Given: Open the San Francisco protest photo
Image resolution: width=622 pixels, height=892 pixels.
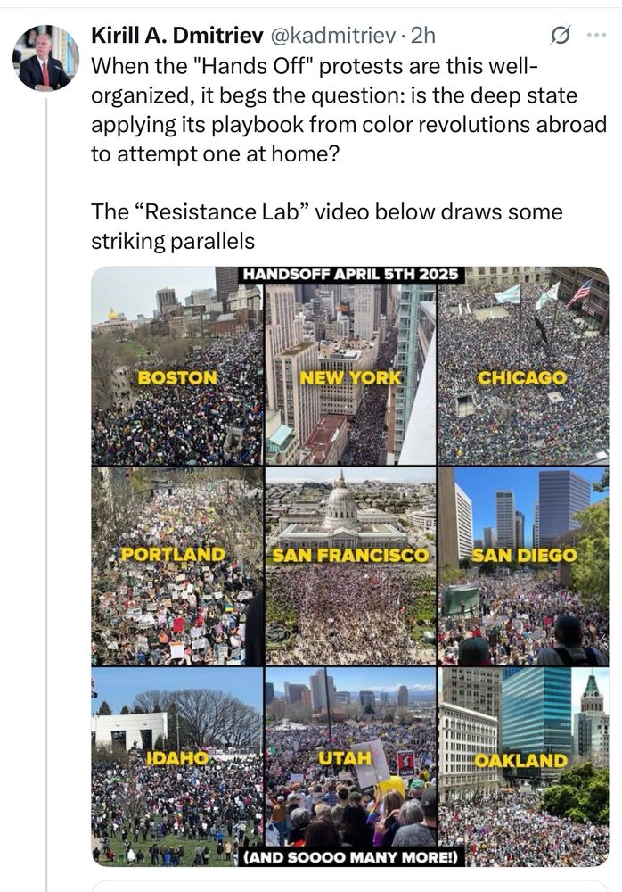Looking at the screenshot, I should click(x=350, y=566).
